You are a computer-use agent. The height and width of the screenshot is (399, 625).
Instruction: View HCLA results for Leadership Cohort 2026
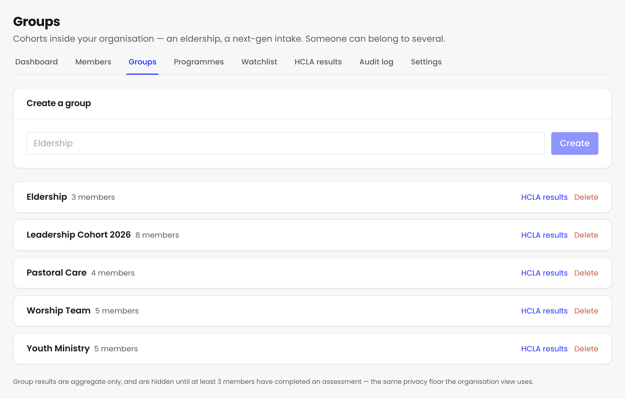tap(544, 235)
